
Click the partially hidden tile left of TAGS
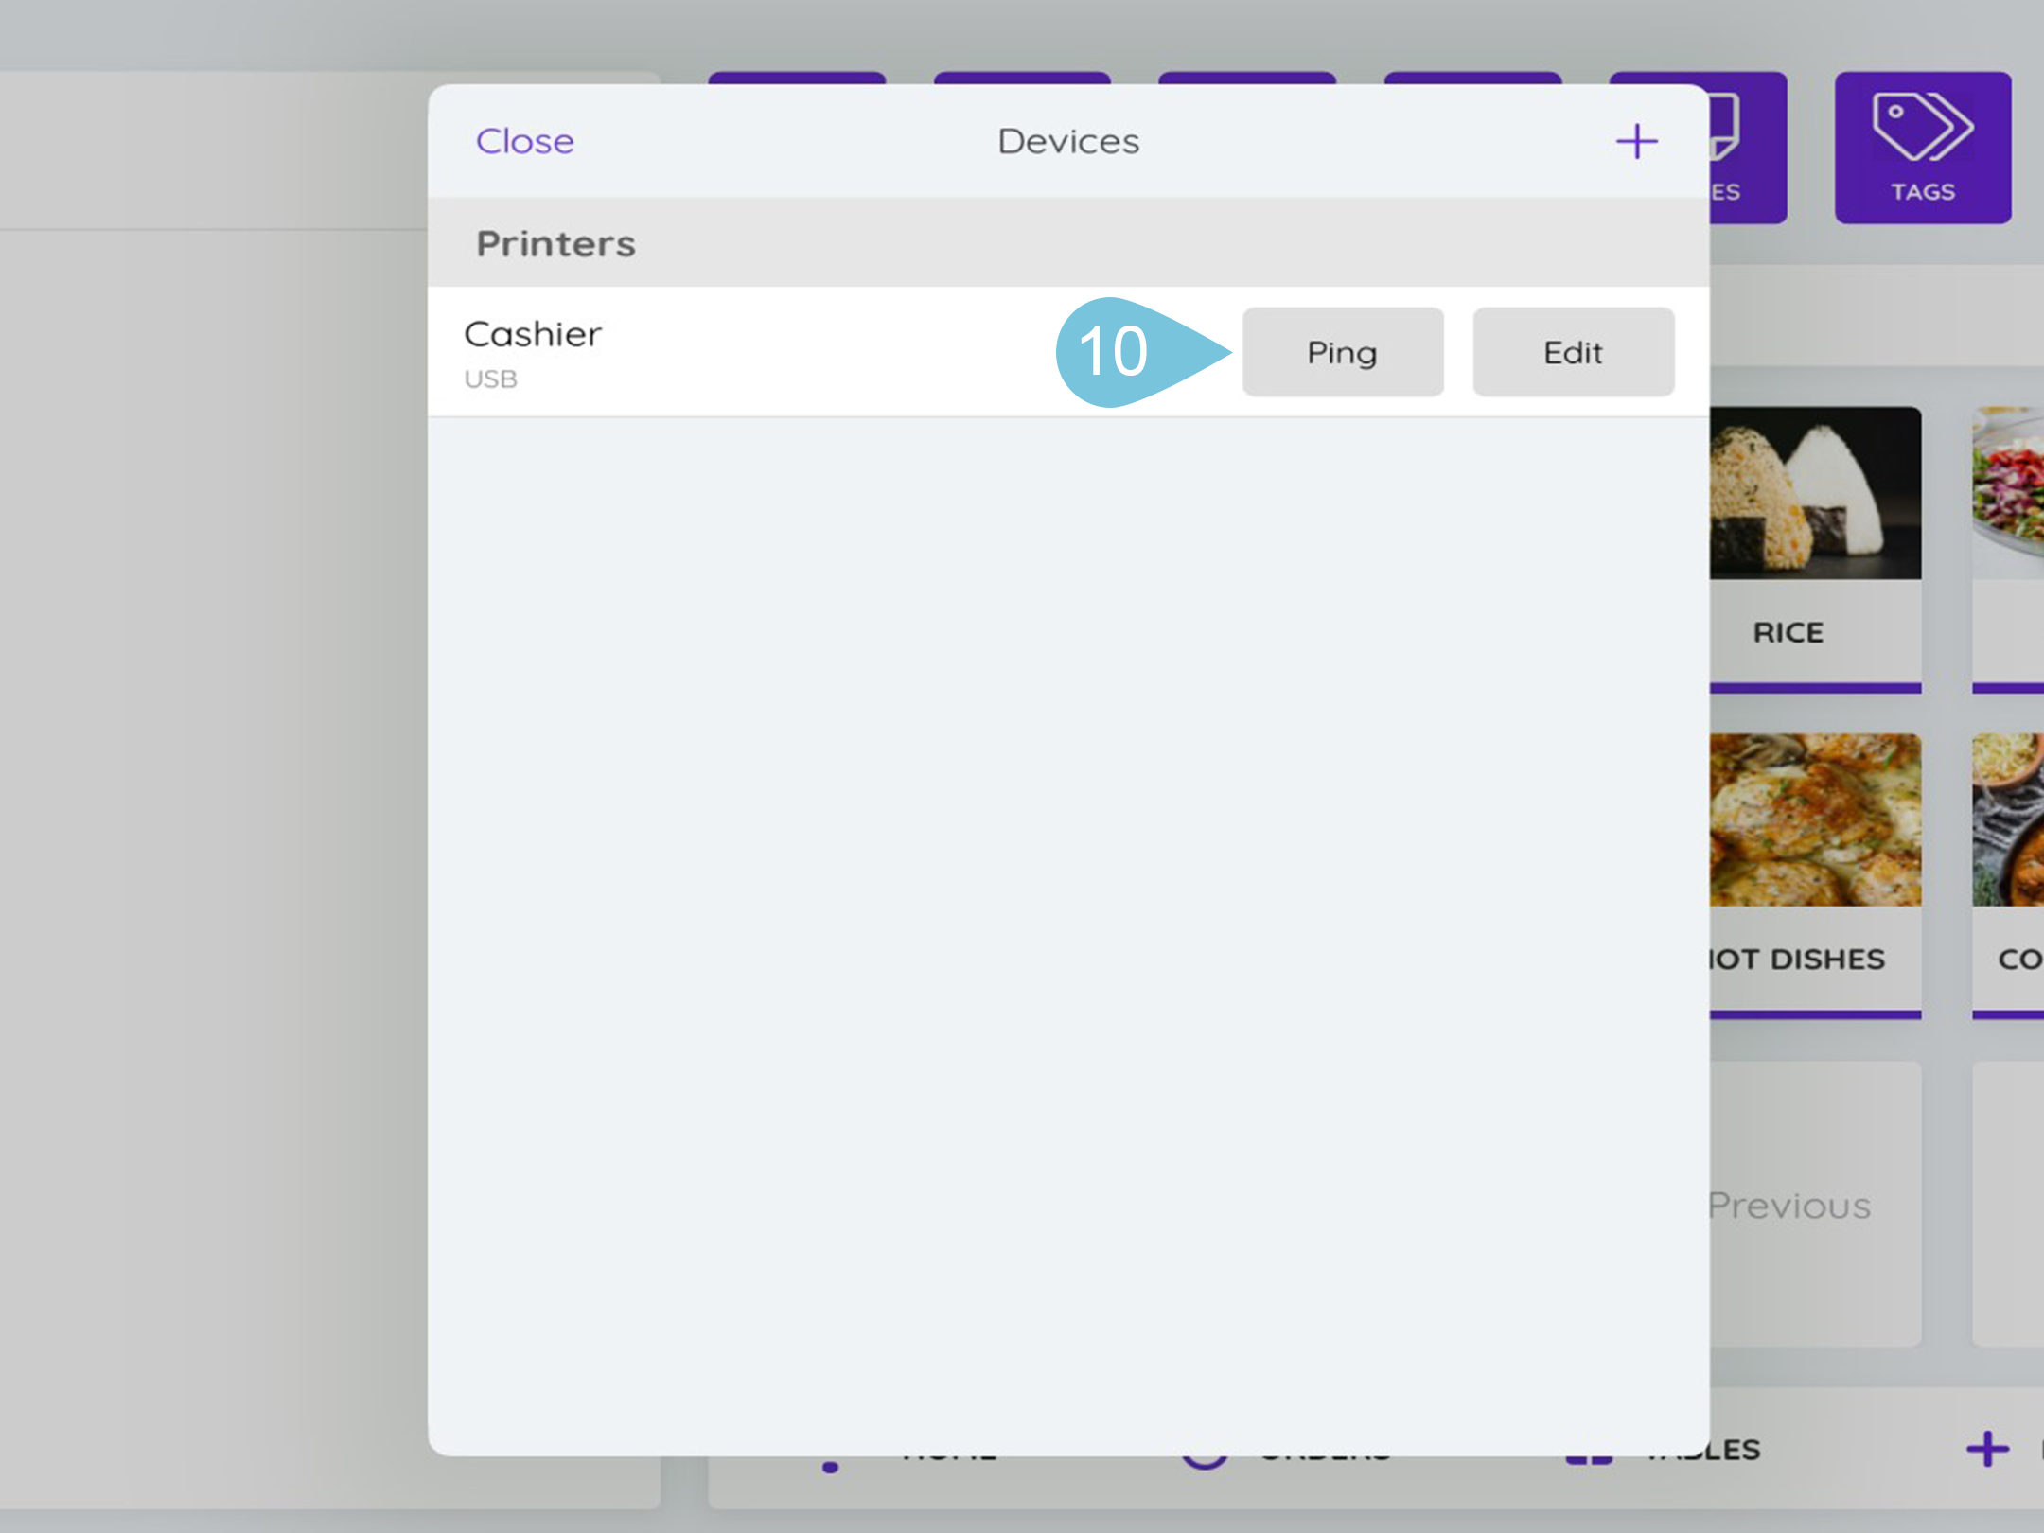point(1749,148)
